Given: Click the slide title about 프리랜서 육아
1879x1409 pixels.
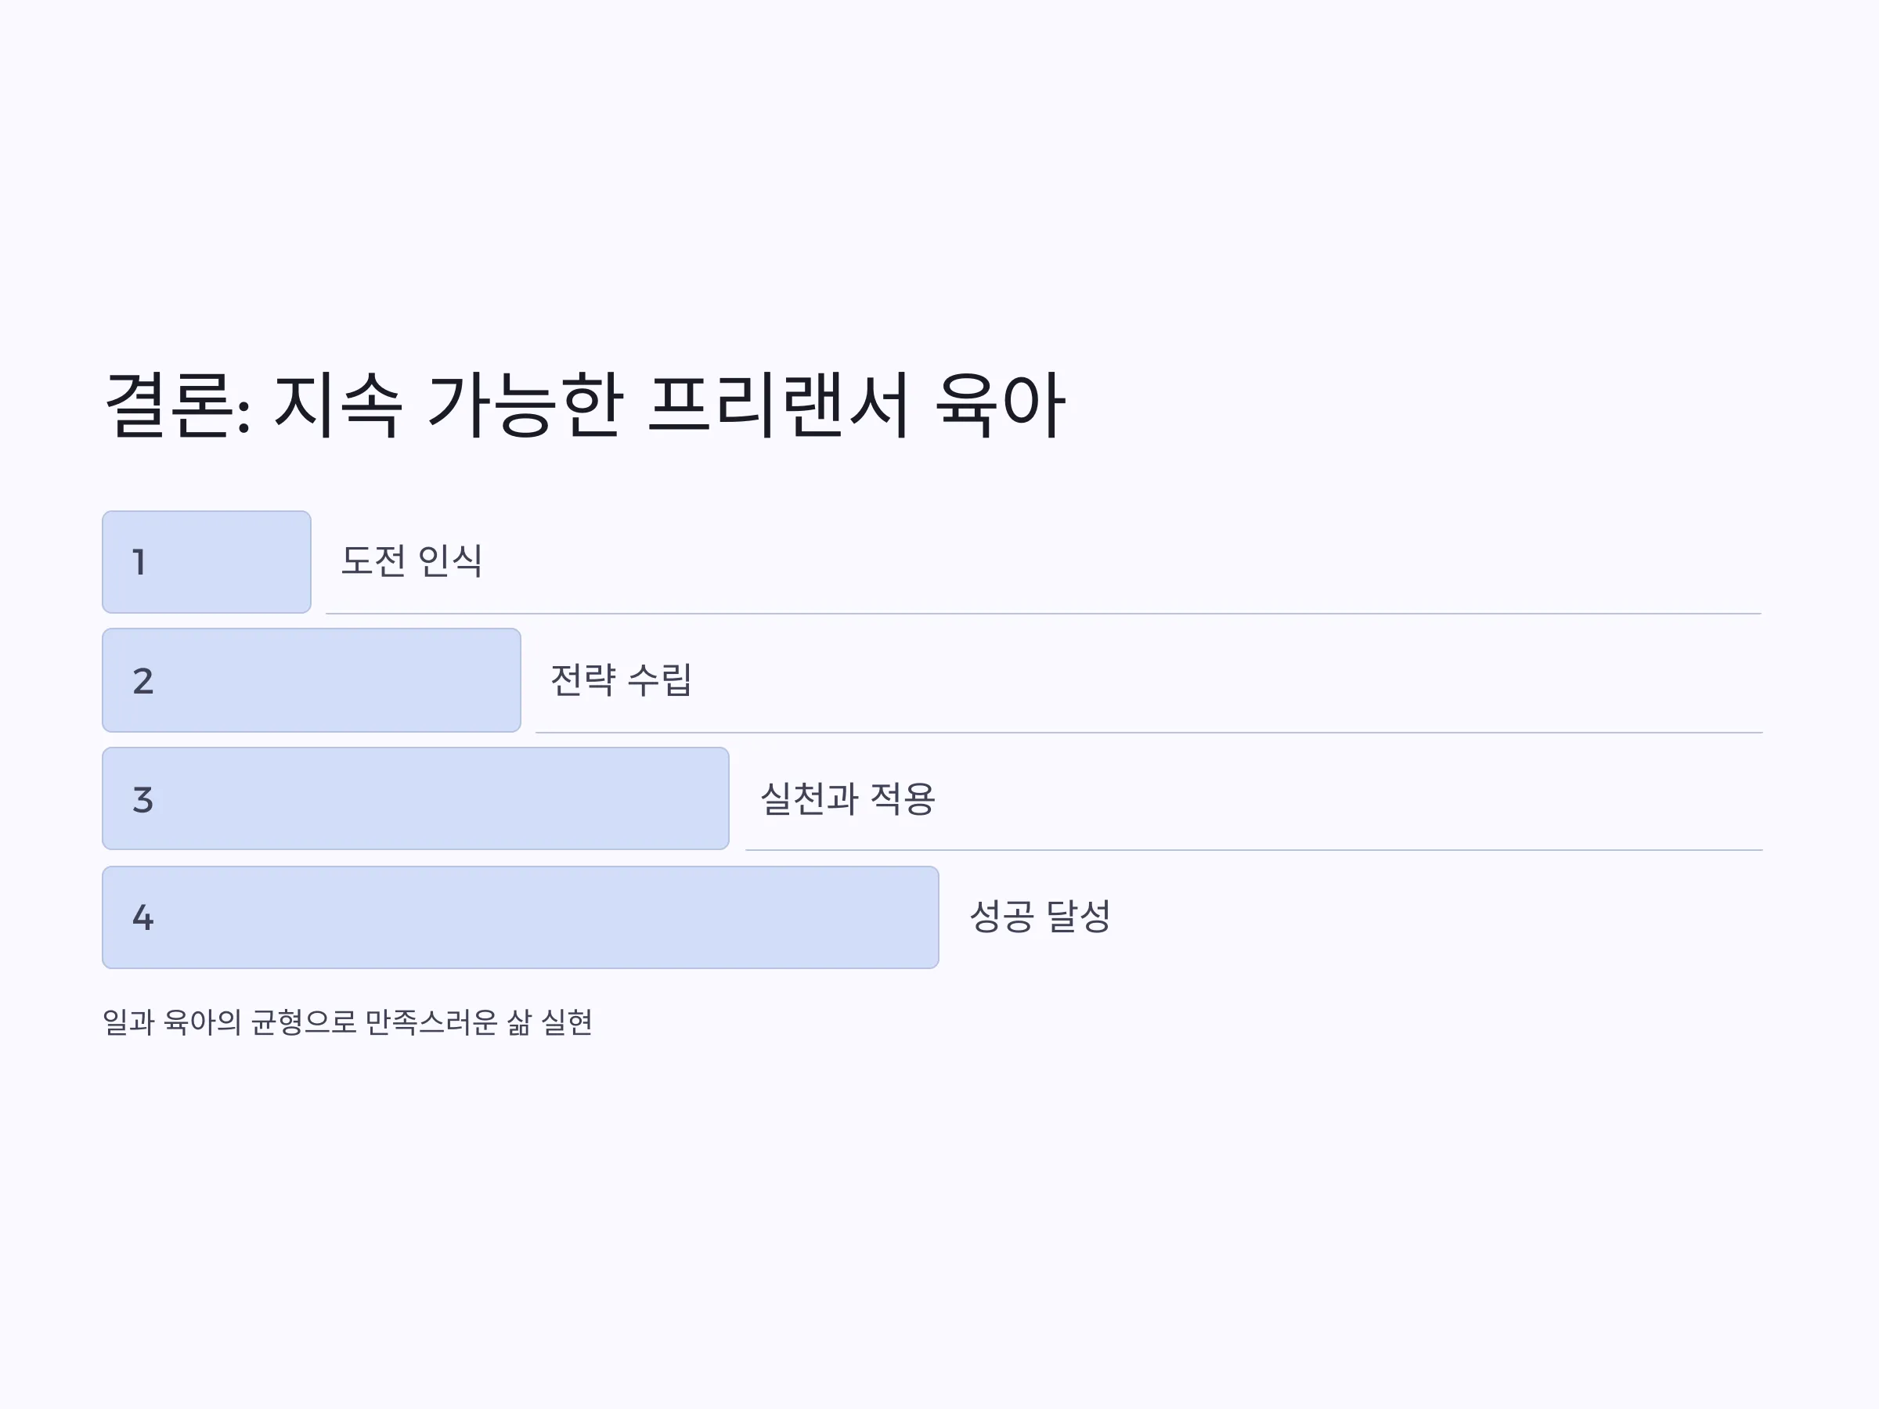Looking at the screenshot, I should pyautogui.click(x=584, y=406).
